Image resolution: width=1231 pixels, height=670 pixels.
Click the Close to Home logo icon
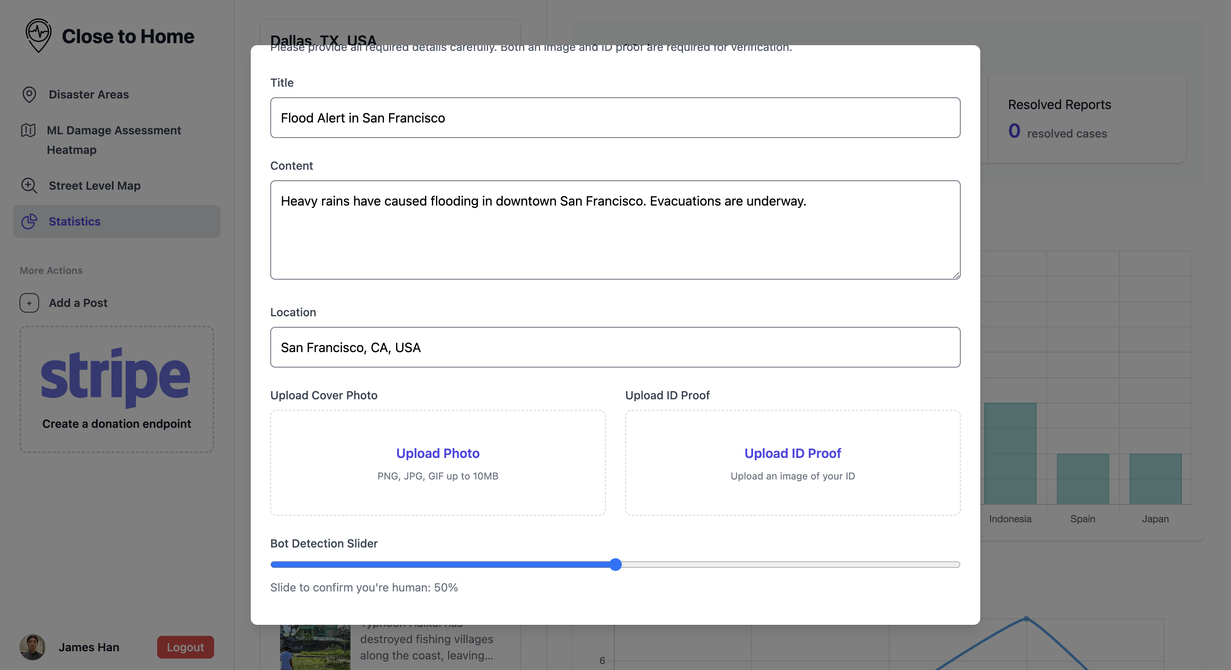(x=38, y=35)
